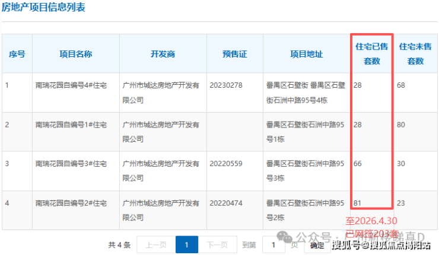This screenshot has height=255, width=439.
Task: Open project 南瑞花园自编号4#住宅
Action: coord(71,85)
